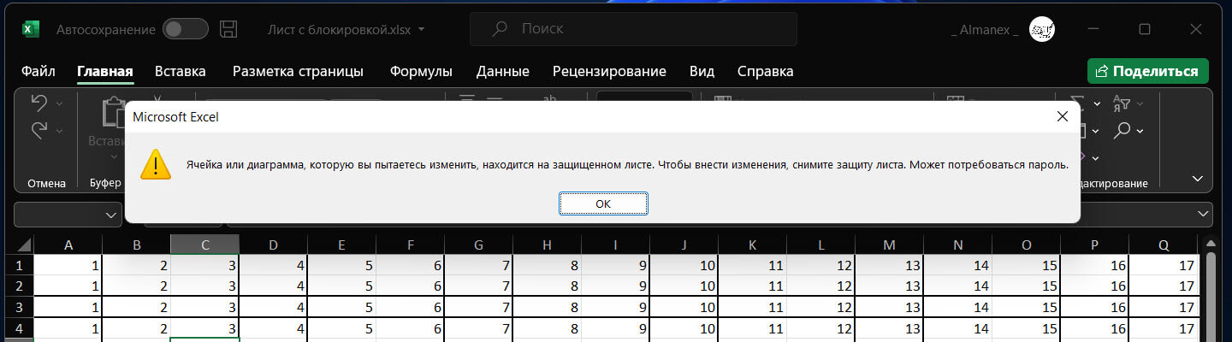Open the Файл menu tab

coord(38,71)
